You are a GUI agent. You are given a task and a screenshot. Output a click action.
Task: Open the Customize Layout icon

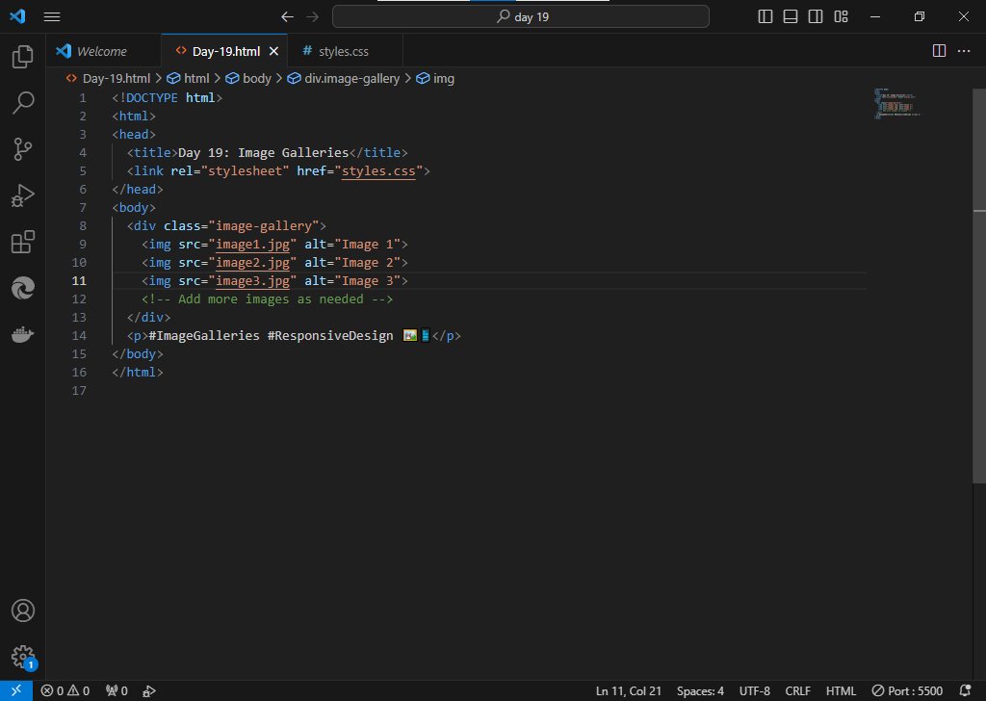tap(841, 17)
